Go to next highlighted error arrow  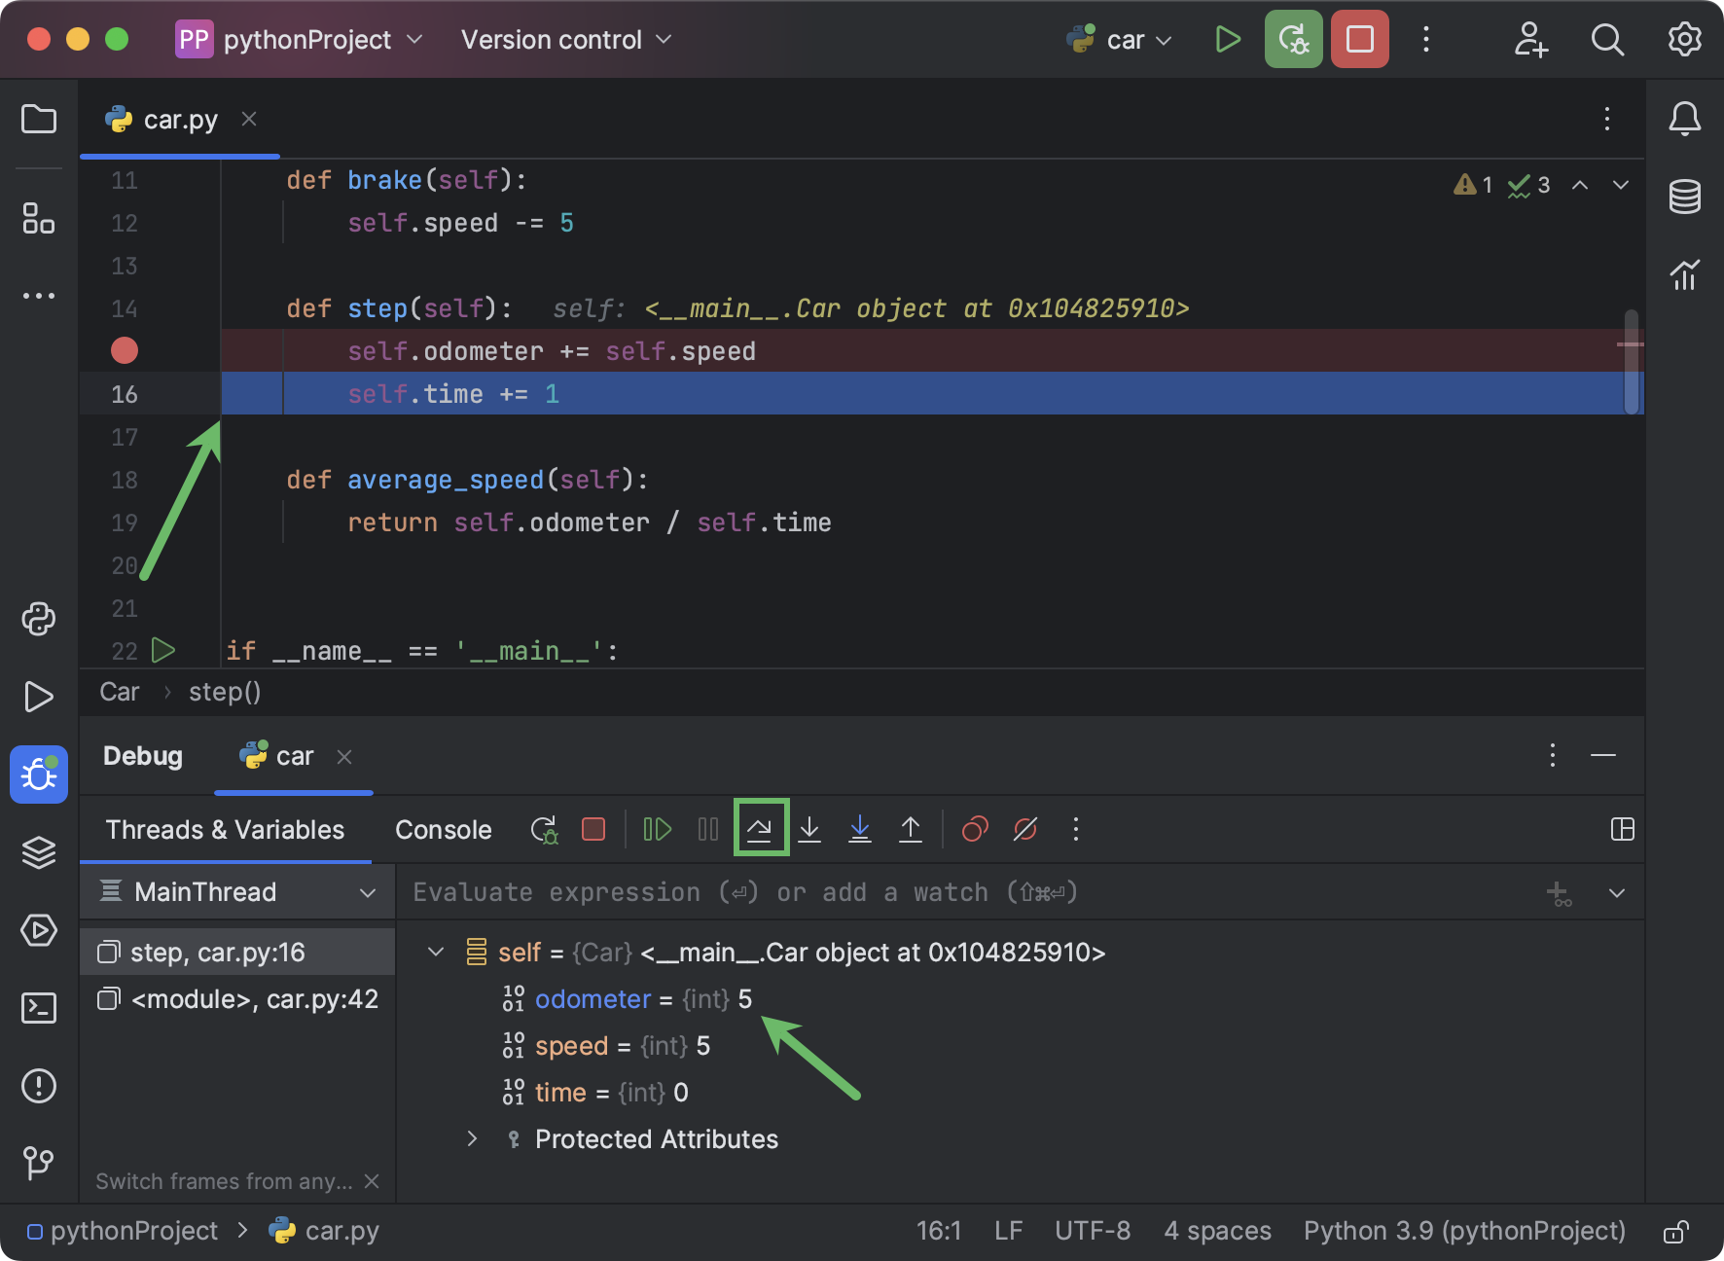click(x=1621, y=185)
